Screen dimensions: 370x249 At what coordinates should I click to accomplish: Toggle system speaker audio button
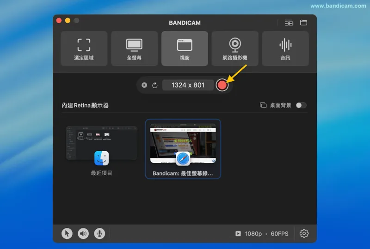point(83,233)
